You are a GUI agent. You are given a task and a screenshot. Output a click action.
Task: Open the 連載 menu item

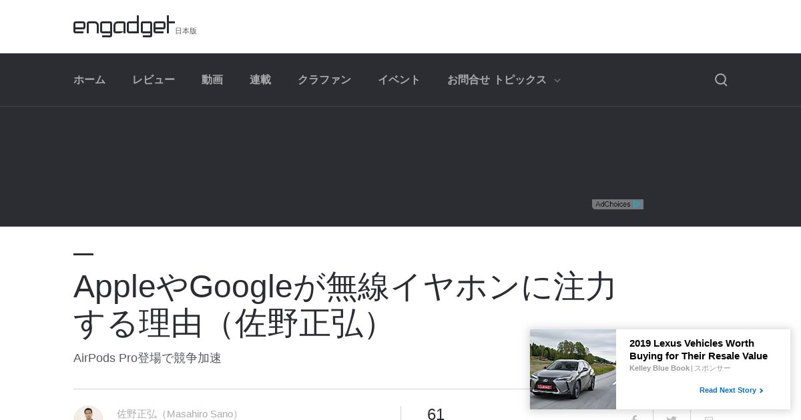tap(260, 80)
